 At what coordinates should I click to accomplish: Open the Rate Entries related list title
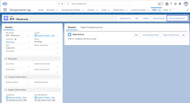[78, 35]
